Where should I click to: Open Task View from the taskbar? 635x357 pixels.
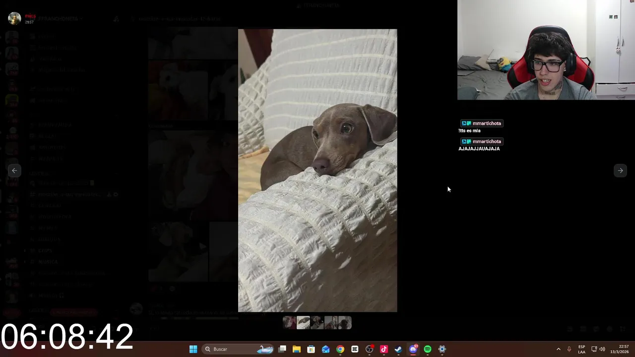point(282,349)
